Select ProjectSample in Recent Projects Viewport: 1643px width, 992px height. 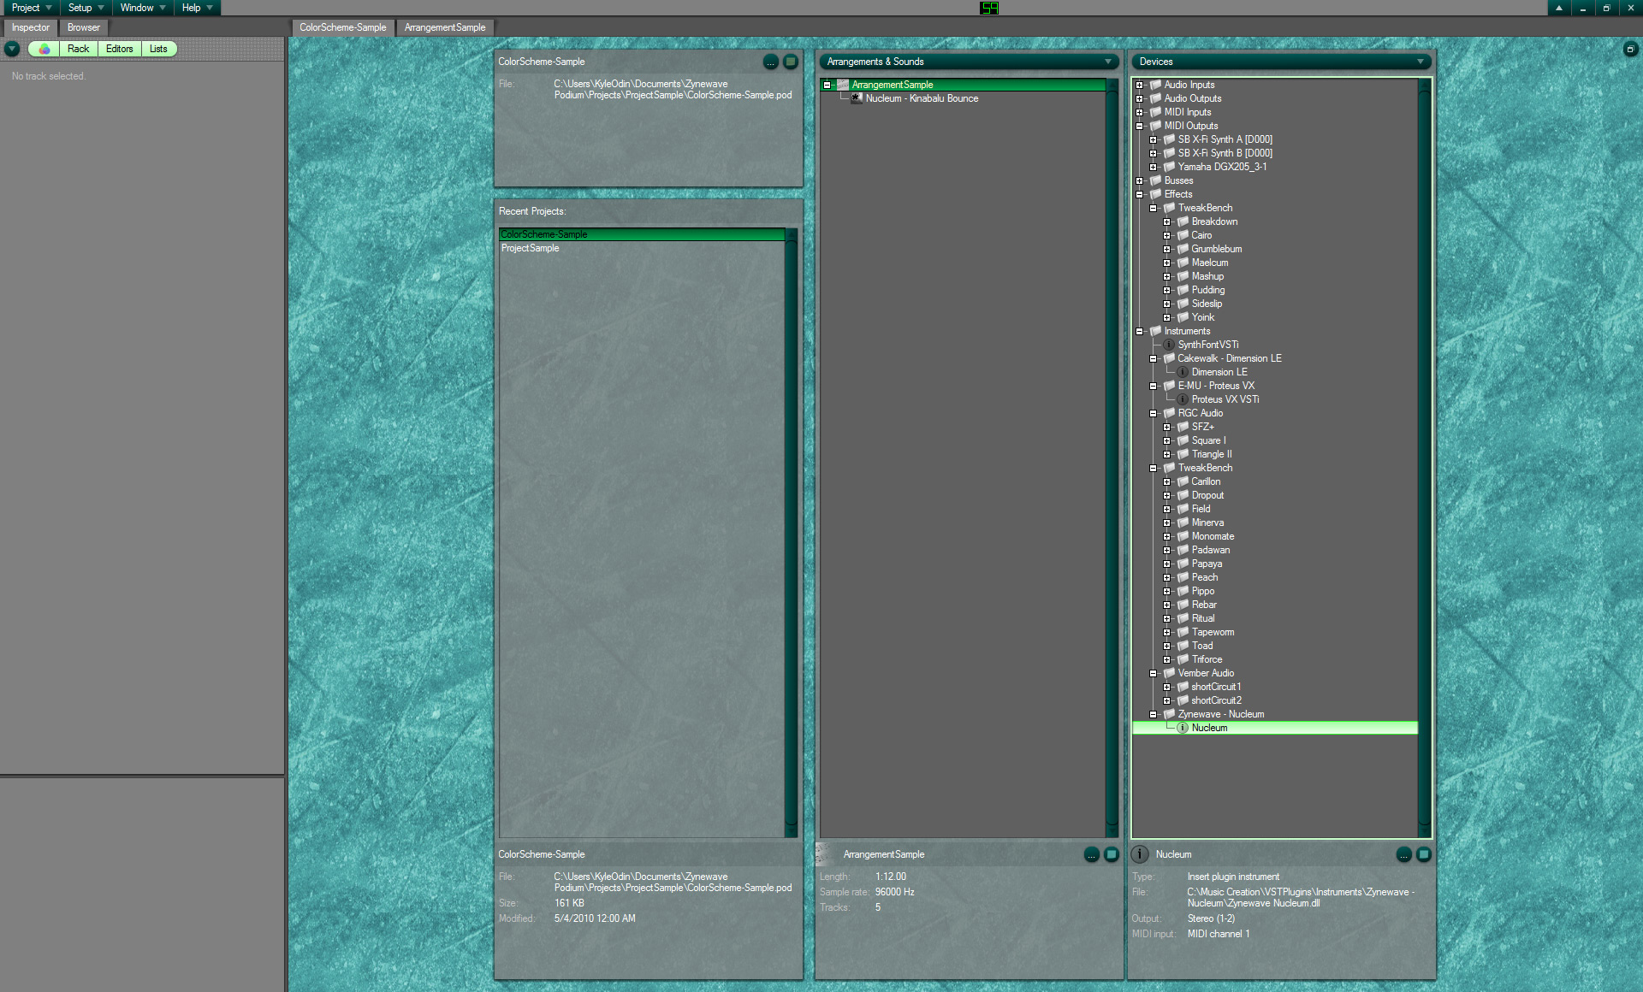(x=531, y=248)
